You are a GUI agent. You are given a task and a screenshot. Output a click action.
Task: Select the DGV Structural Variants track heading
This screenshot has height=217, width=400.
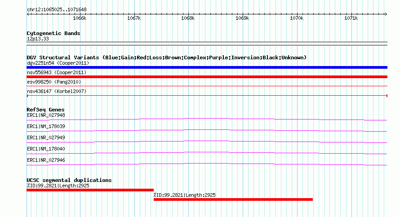(167, 58)
